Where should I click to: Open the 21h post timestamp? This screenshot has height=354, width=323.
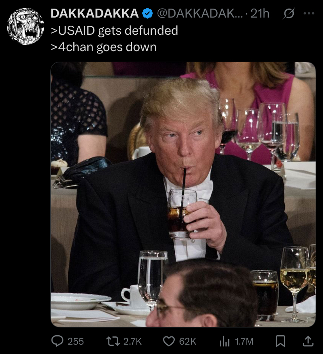click(x=260, y=13)
